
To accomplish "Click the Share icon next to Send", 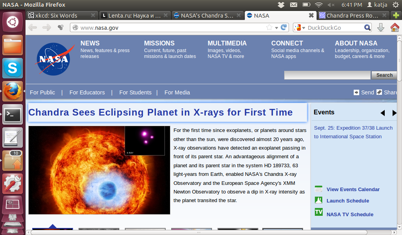I will point(379,92).
